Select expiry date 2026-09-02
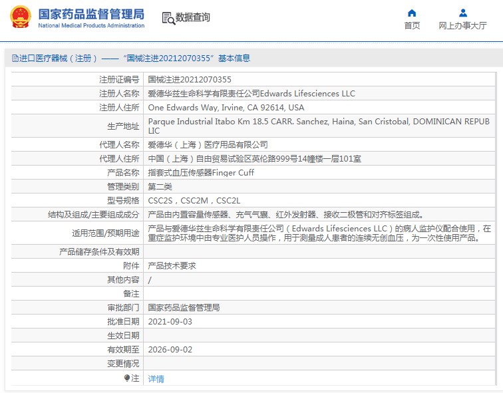The height and width of the screenshot is (393, 503). pos(170,349)
